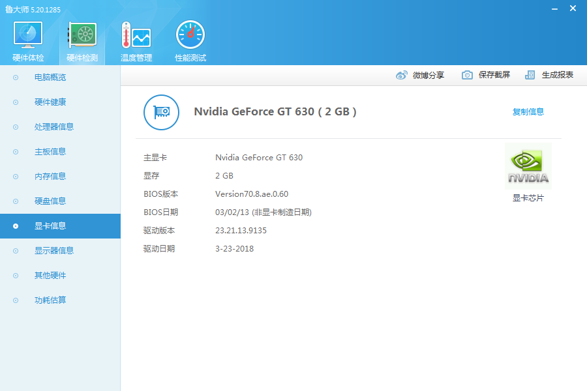Click the graphics card icon beside title
This screenshot has height=391, width=587.
click(161, 112)
